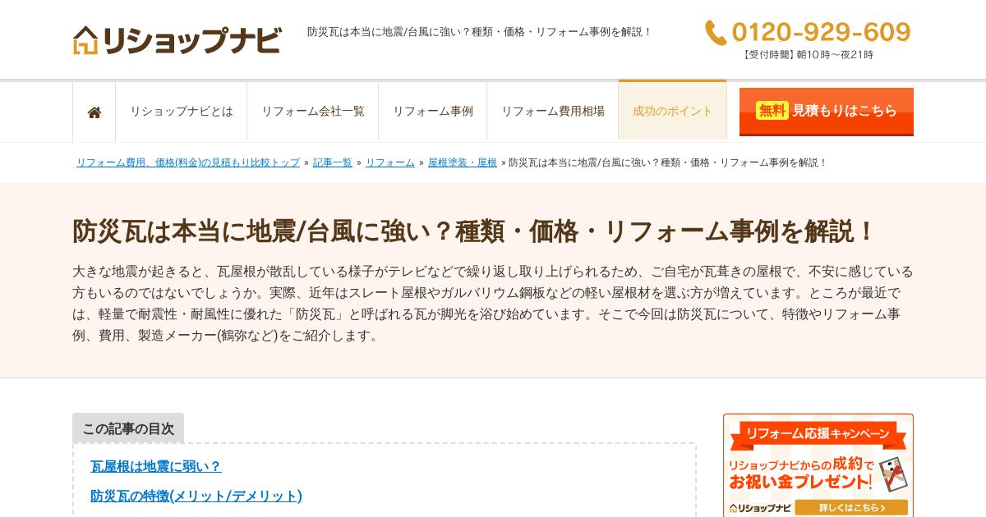Jump to 瓦屋根は地震に弱い？ section
Image resolution: width=986 pixels, height=517 pixels.
coord(156,466)
